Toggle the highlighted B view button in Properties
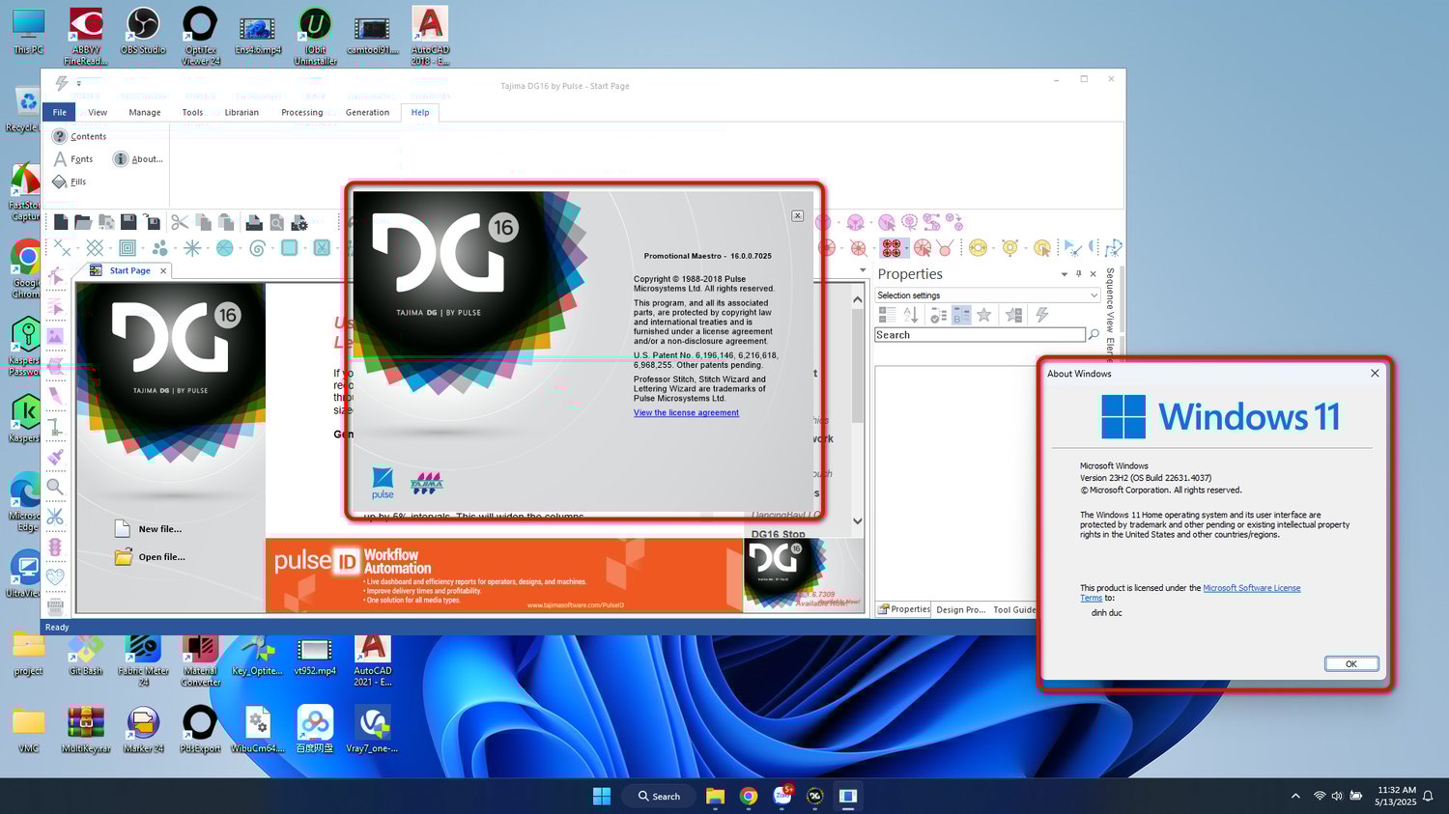 pos(961,315)
